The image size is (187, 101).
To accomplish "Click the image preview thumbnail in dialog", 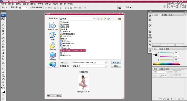I will click(x=83, y=82).
